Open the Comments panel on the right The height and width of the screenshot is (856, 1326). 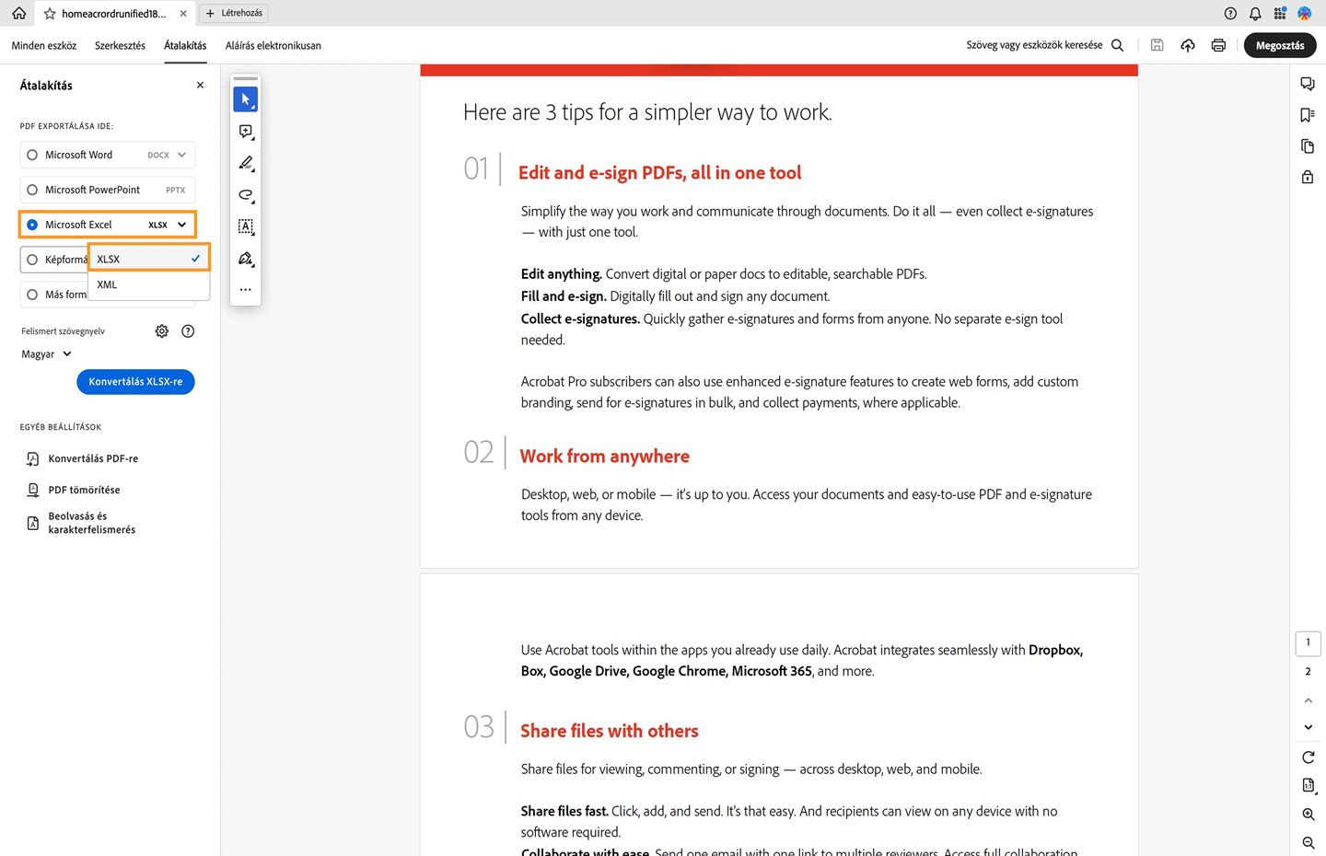(1308, 83)
